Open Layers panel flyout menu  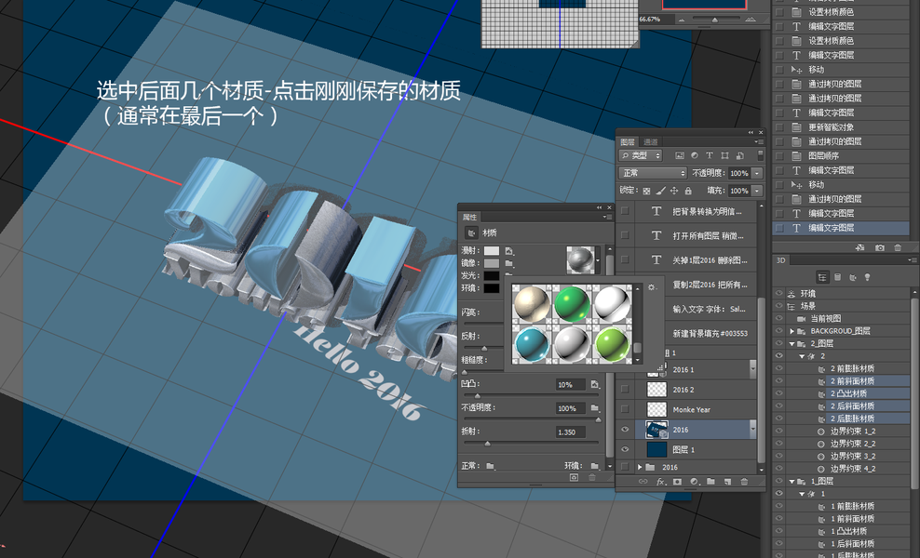[x=759, y=142]
